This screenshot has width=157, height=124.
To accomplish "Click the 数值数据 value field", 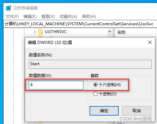I will point(56,85).
